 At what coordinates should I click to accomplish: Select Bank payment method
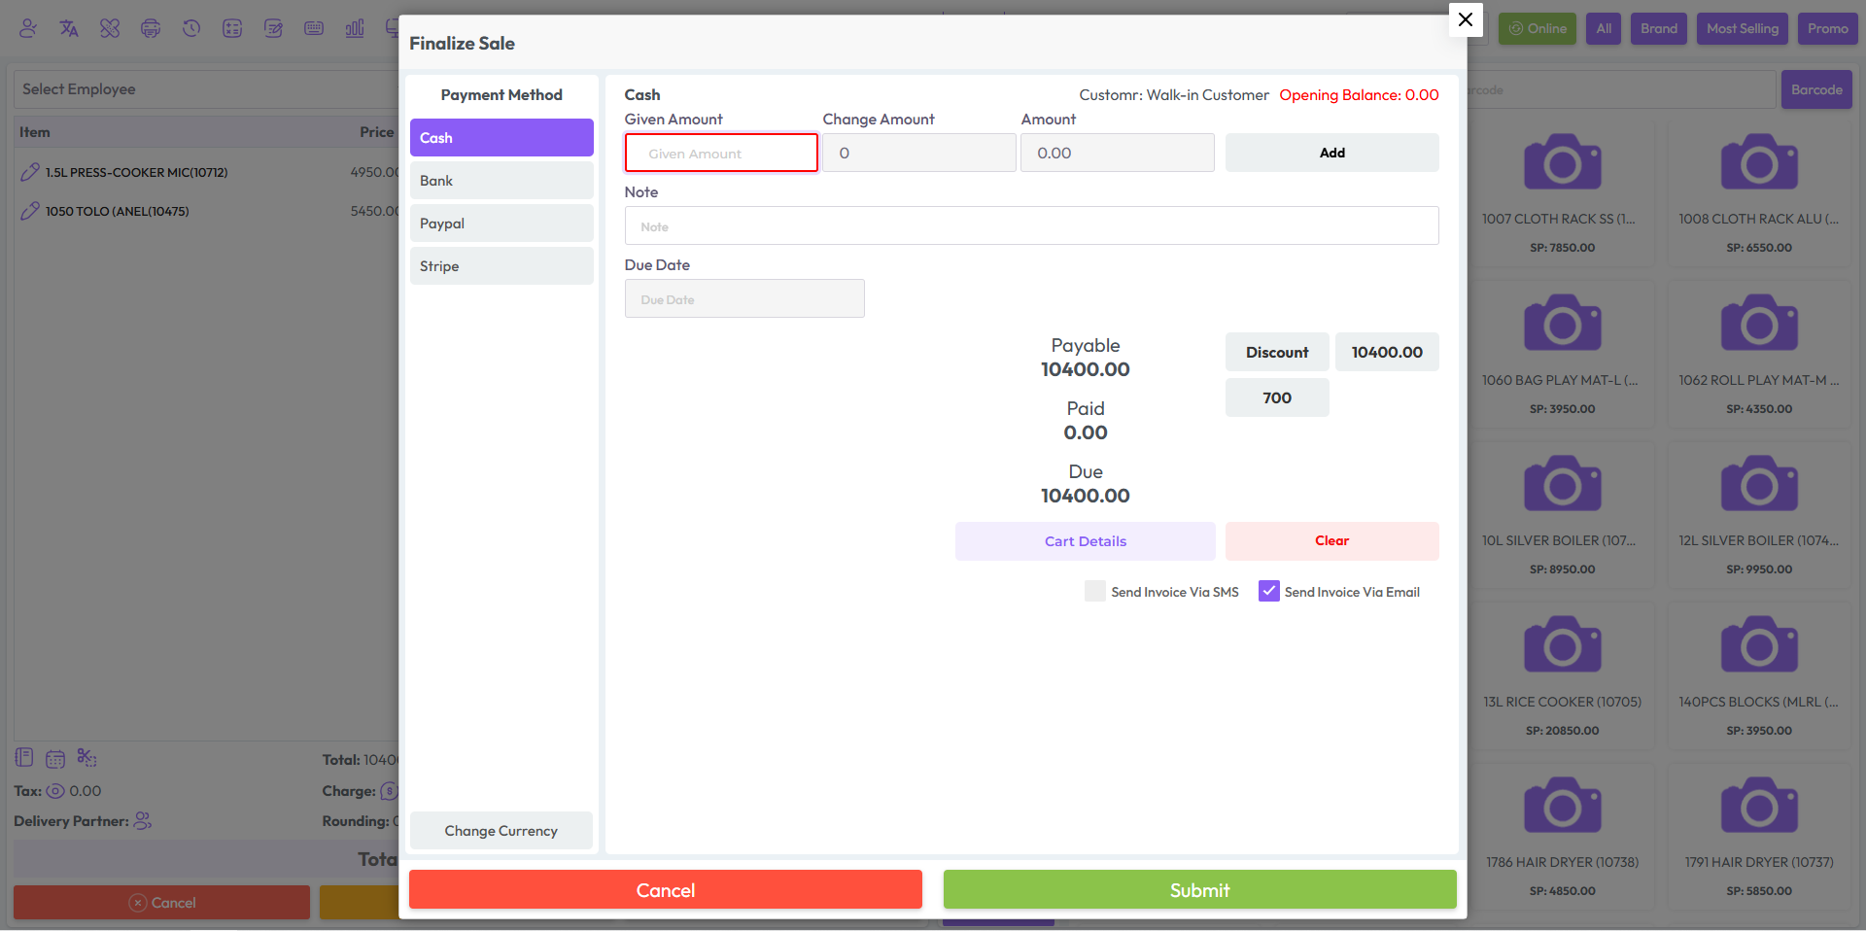click(501, 181)
